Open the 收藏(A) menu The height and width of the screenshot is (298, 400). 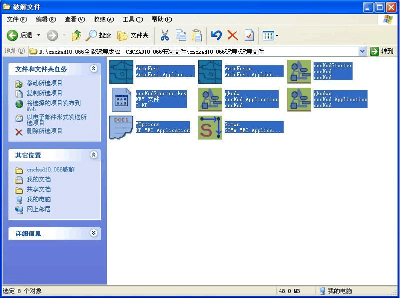coord(103,19)
